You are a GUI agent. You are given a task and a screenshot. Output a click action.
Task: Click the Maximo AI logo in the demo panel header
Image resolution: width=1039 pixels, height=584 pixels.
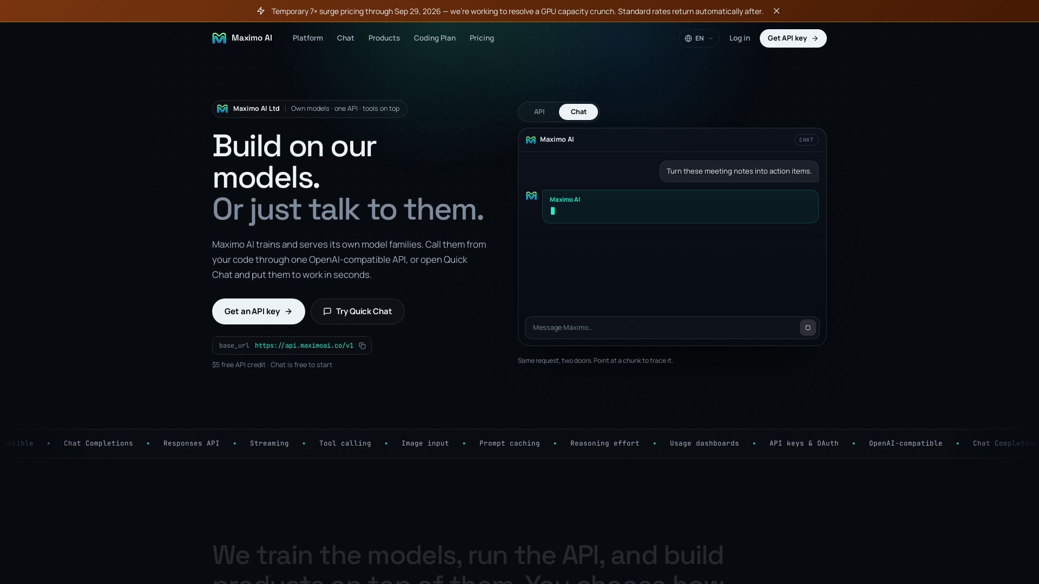(531, 140)
